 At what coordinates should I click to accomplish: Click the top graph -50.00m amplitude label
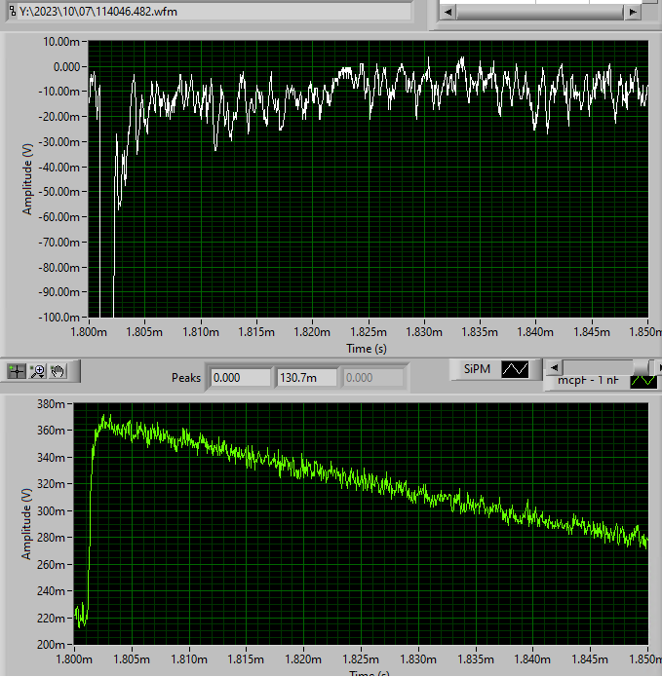pyautogui.click(x=59, y=192)
